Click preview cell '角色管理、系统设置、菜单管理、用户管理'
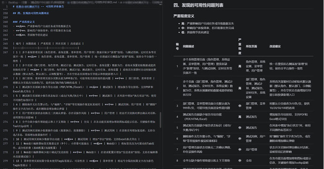Image resolution: width=324 pixels, height=169 pixels. pos(255,66)
